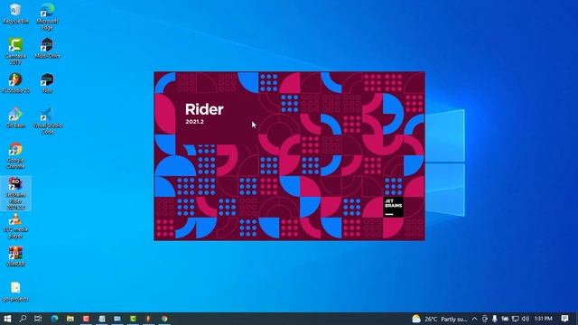The image size is (578, 325).
Task: Click the weather icon in the taskbar
Action: click(416, 319)
